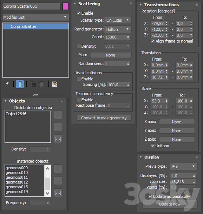The height and width of the screenshot is (214, 203).
Task: Remove object from Distribute on objects list
Action: point(58,127)
